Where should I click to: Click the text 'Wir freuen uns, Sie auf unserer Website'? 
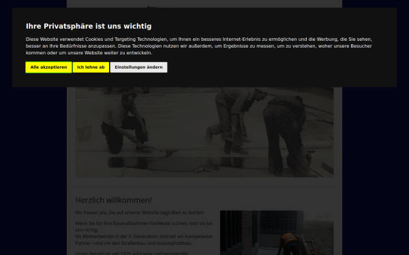pyautogui.click(x=118, y=213)
